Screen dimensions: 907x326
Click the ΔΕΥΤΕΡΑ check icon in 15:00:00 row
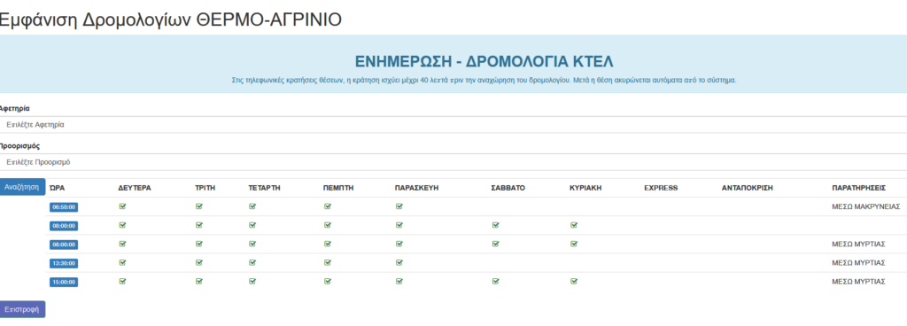point(122,282)
